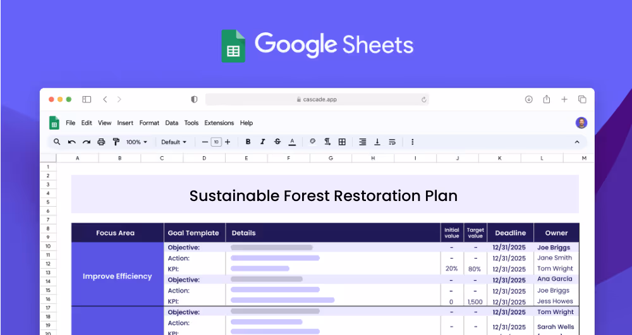The image size is (632, 335).
Task: Click the browser share icon
Action: coord(547,99)
